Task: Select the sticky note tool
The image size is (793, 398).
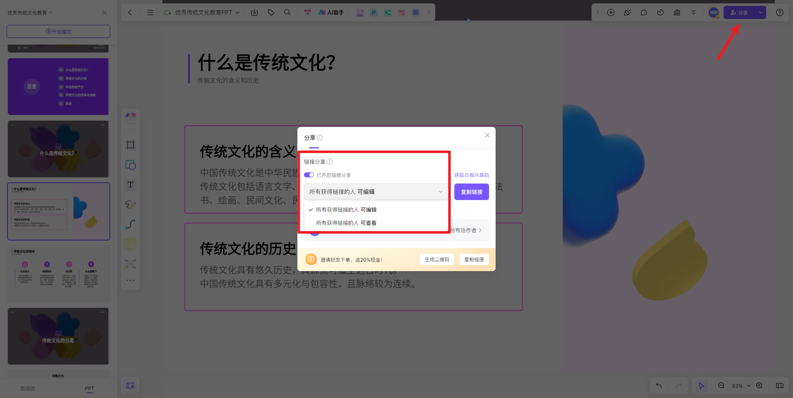Action: [x=131, y=244]
